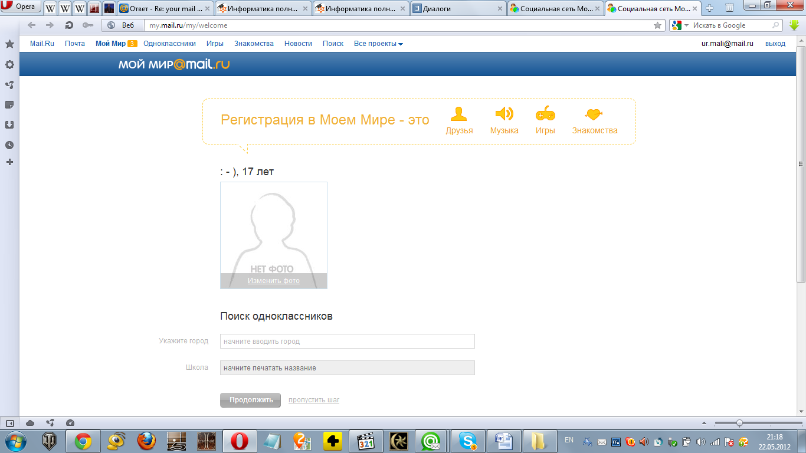
Task: Open Игры in the top navigation bar
Action: pyautogui.click(x=215, y=44)
